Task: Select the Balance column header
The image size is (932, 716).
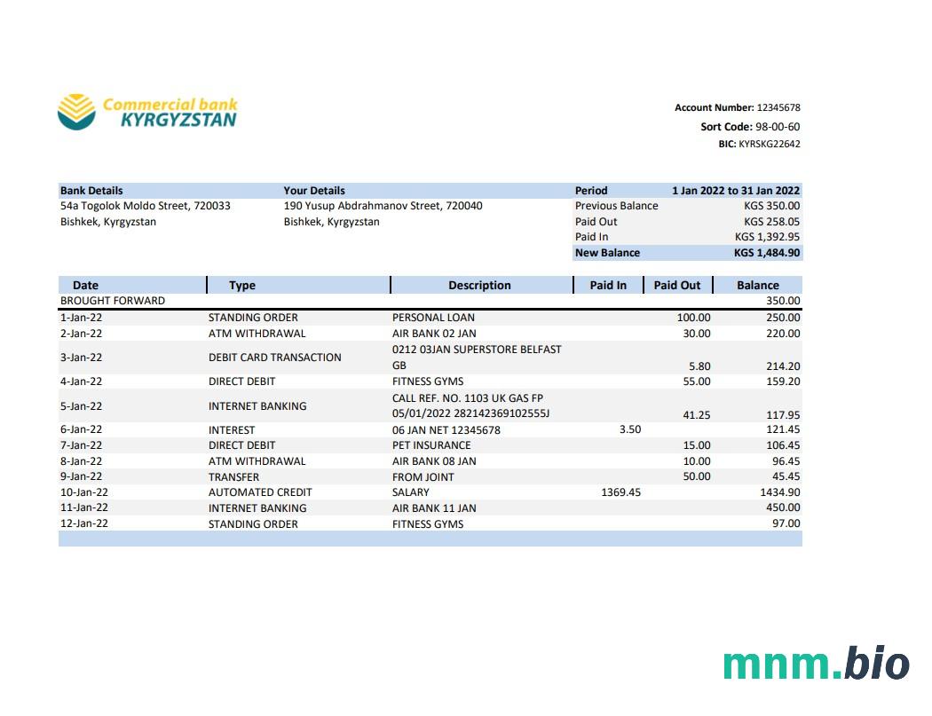Action: (757, 285)
